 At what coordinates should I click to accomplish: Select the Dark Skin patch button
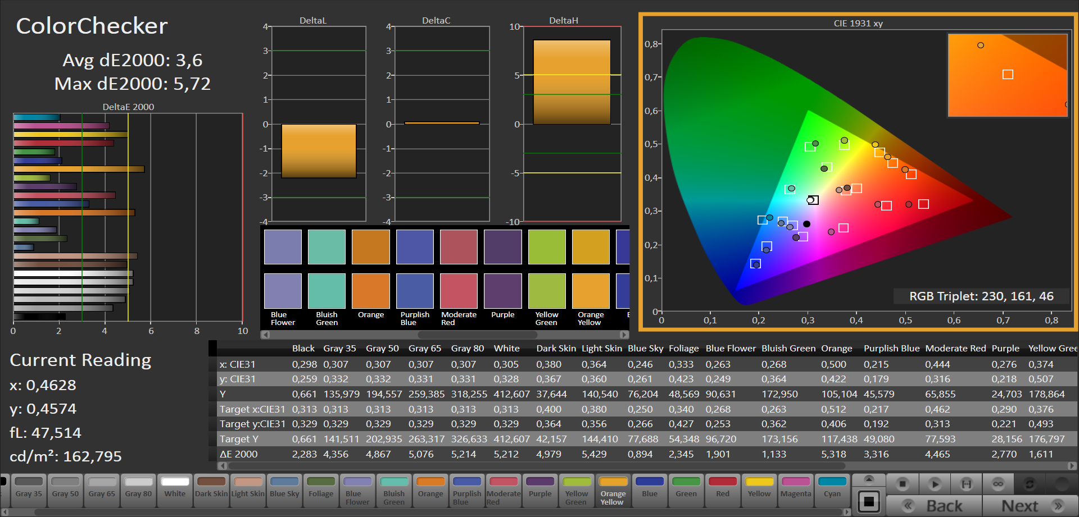(211, 491)
